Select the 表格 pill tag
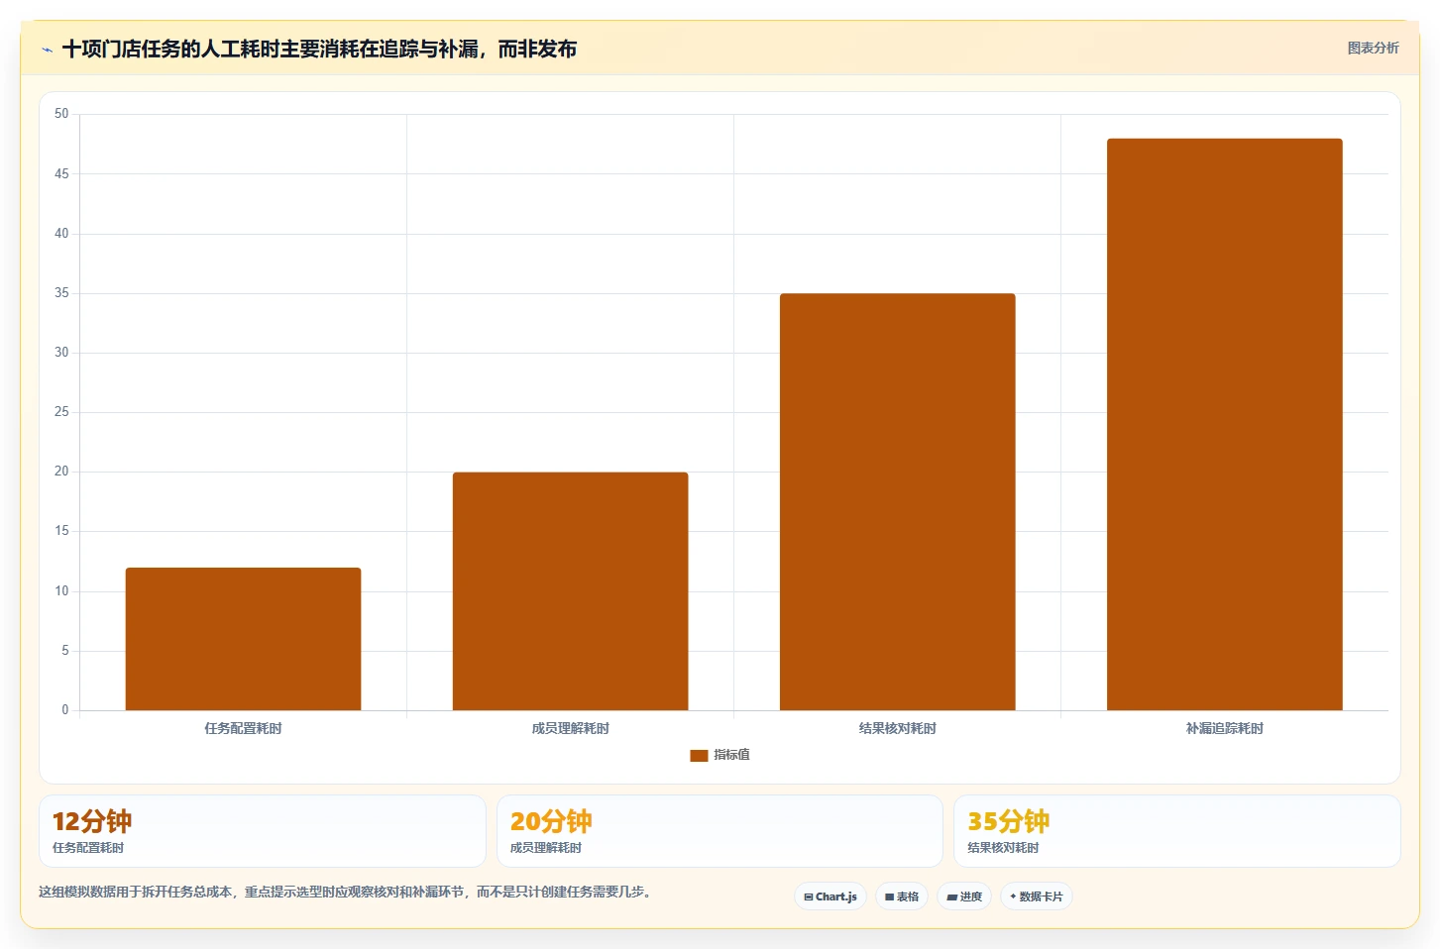This screenshot has height=949, width=1440. point(902,896)
